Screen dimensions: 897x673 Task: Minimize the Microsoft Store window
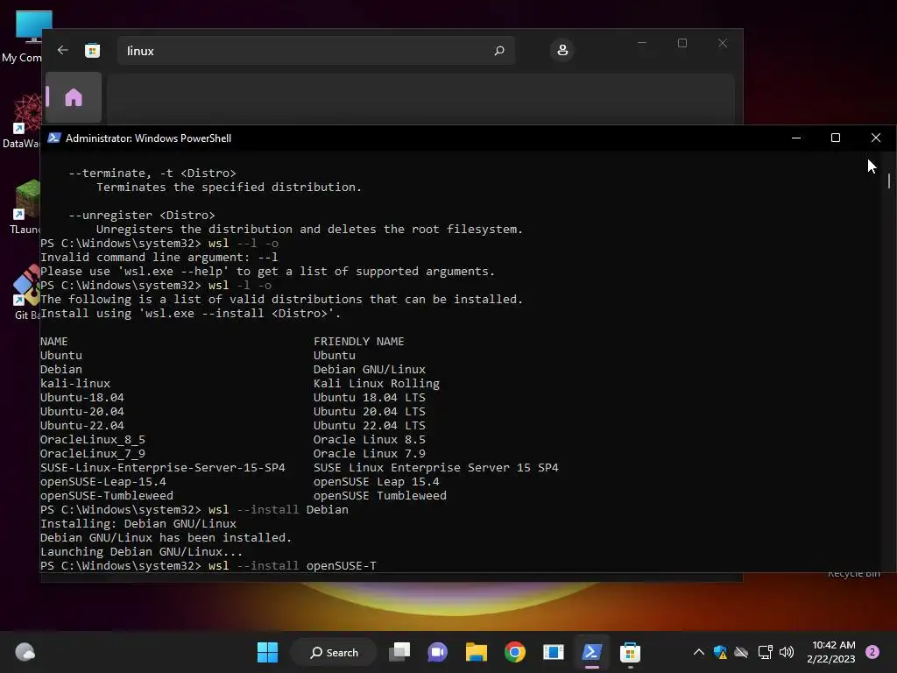tap(642, 43)
